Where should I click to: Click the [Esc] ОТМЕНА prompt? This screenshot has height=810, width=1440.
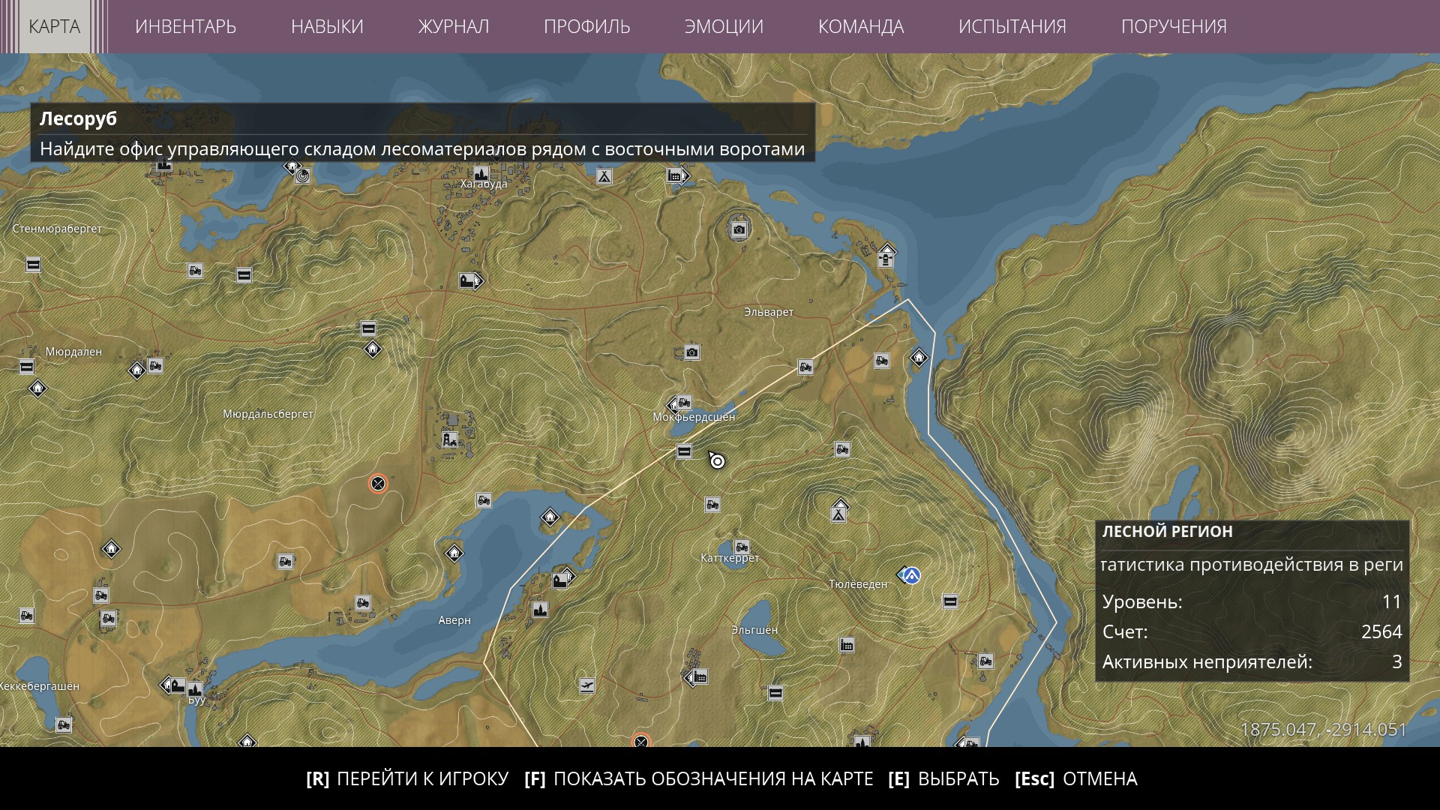point(1076,778)
